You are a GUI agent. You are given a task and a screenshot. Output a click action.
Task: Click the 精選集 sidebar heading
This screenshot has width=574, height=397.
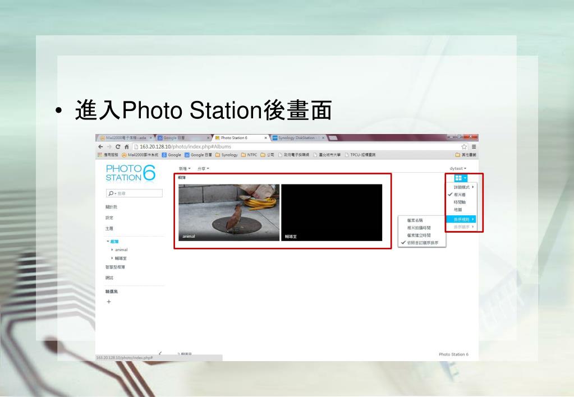[x=112, y=292]
